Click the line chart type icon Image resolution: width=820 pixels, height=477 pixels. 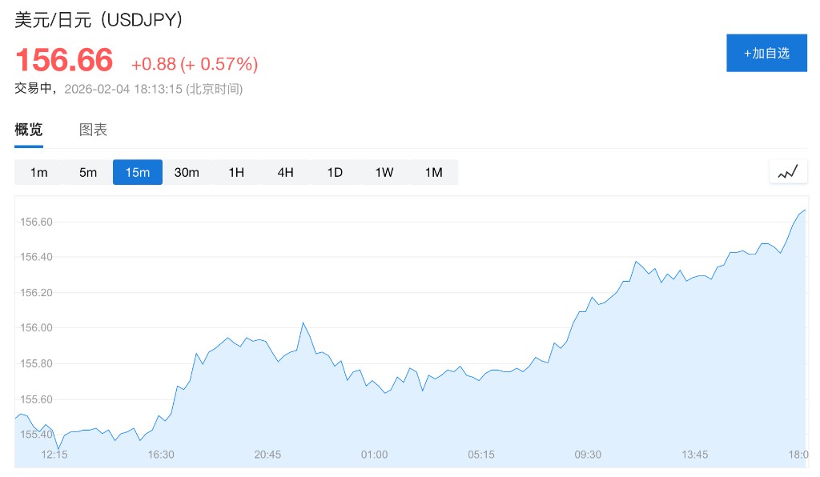[788, 172]
